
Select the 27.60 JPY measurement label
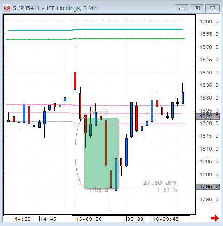pos(160,183)
